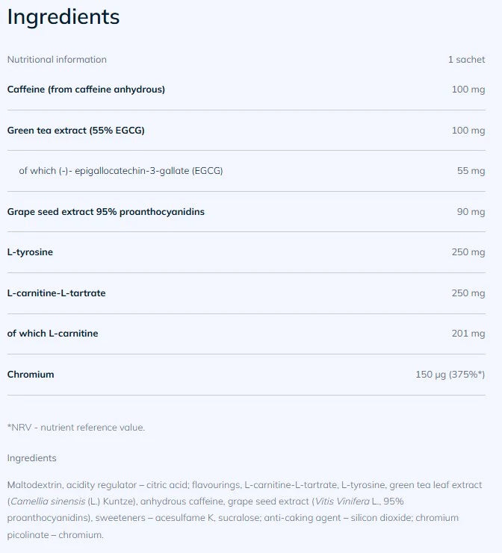Click the Chromium row label
The image size is (502, 553).
[x=31, y=375]
